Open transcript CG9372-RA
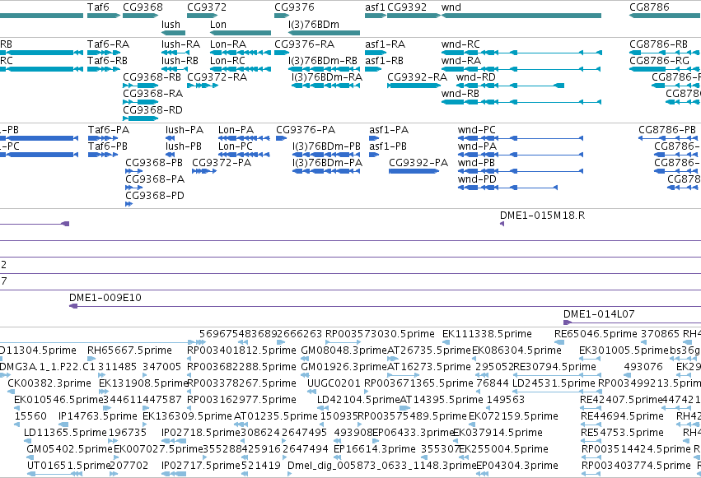Image resolution: width=701 pixels, height=478 pixels. pyautogui.click(x=217, y=77)
